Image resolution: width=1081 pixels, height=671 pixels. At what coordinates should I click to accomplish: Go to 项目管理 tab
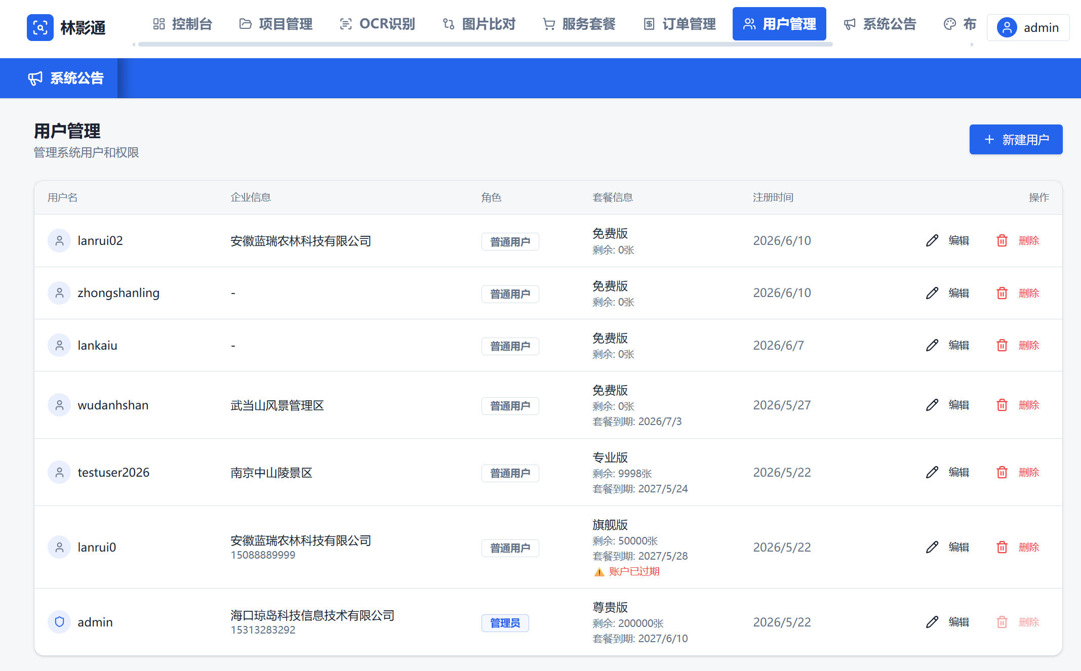[276, 24]
